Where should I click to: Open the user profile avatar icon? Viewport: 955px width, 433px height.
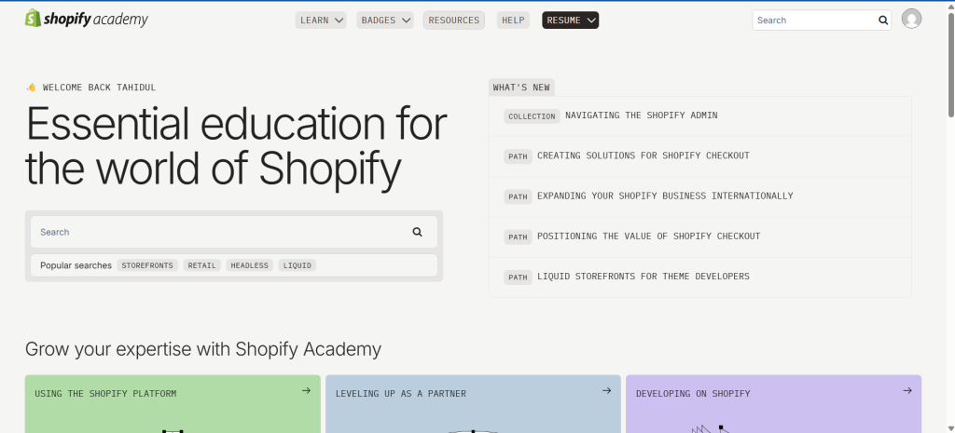point(911,20)
